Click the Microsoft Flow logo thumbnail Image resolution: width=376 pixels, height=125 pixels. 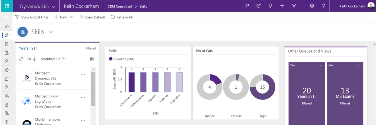click(27, 101)
